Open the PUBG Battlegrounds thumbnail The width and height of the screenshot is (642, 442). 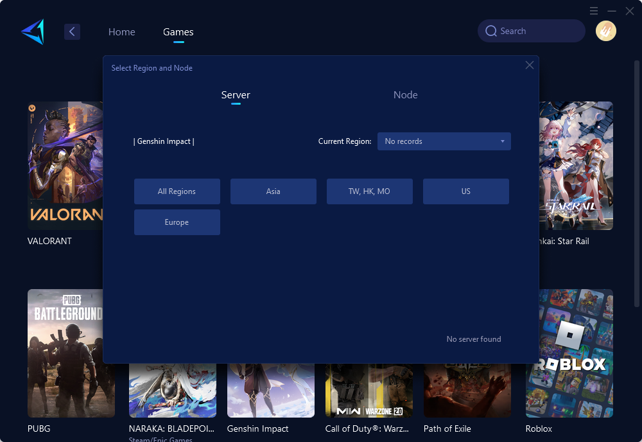click(x=65, y=353)
